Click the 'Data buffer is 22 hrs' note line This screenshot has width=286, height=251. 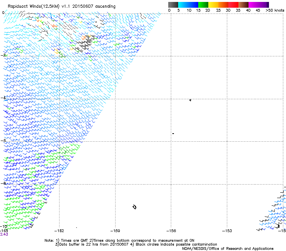click(x=136, y=244)
